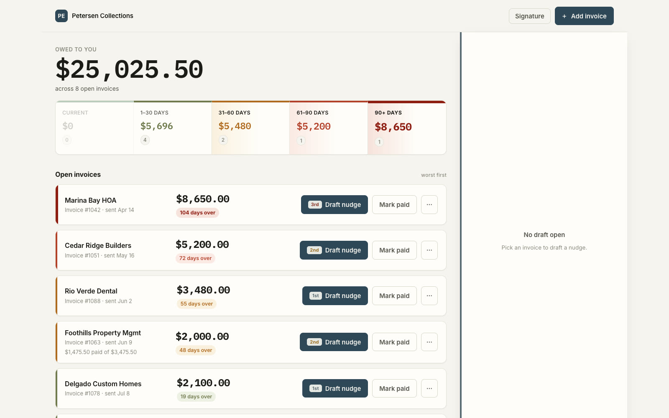
Task: Draft 1st nudge for Rio Verde Dental
Action: [335, 296]
